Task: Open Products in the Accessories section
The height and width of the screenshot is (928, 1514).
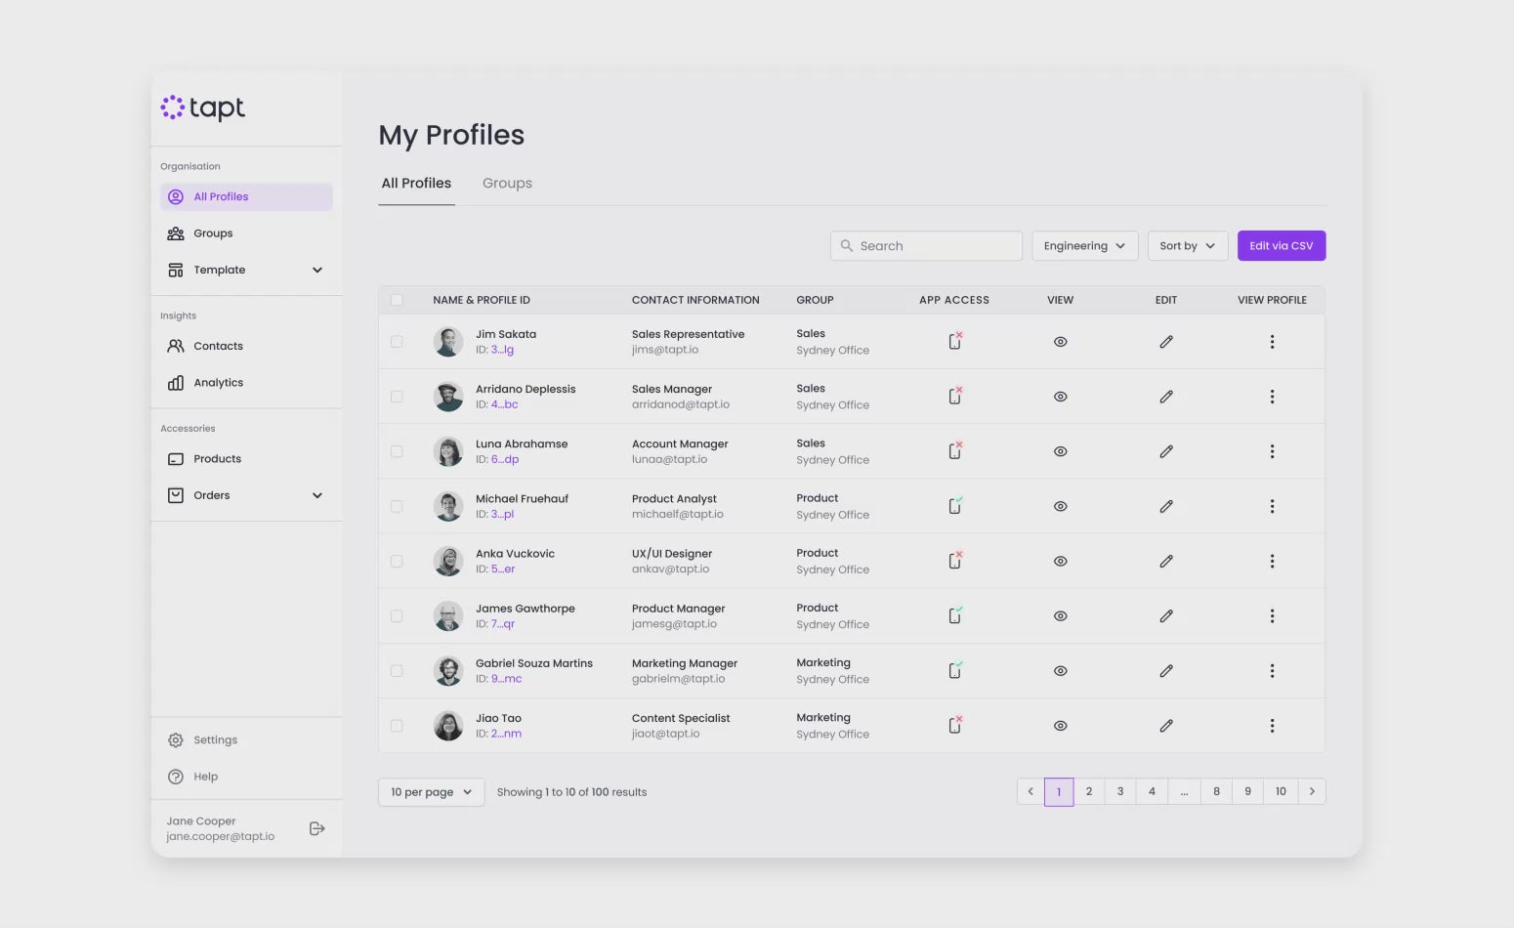Action: (216, 459)
